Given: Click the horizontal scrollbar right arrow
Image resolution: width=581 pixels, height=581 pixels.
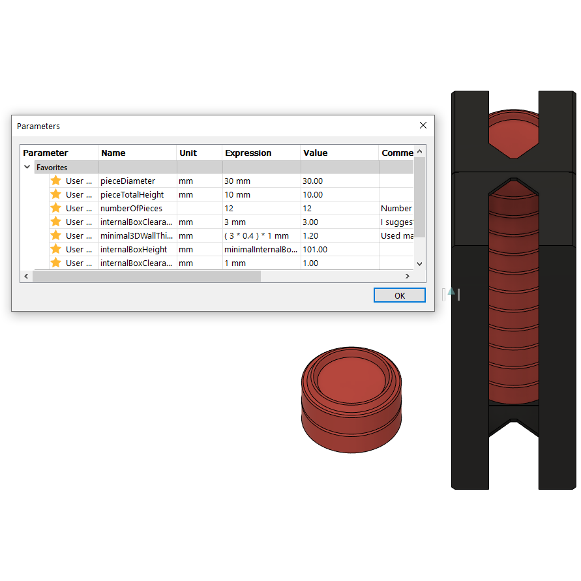Looking at the screenshot, I should pyautogui.click(x=408, y=276).
